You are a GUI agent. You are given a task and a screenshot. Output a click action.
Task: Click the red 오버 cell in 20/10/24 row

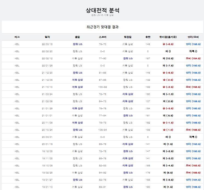pyautogui.click(x=193, y=130)
